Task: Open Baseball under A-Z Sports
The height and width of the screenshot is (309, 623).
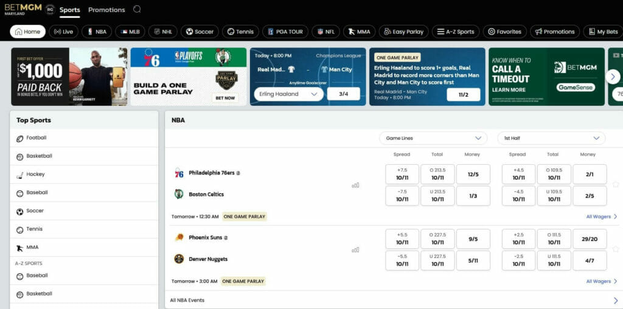Action: coord(84,276)
